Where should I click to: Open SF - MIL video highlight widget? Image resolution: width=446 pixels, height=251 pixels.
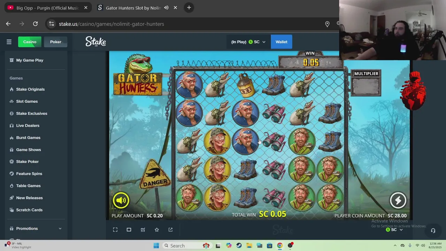[x=18, y=245]
